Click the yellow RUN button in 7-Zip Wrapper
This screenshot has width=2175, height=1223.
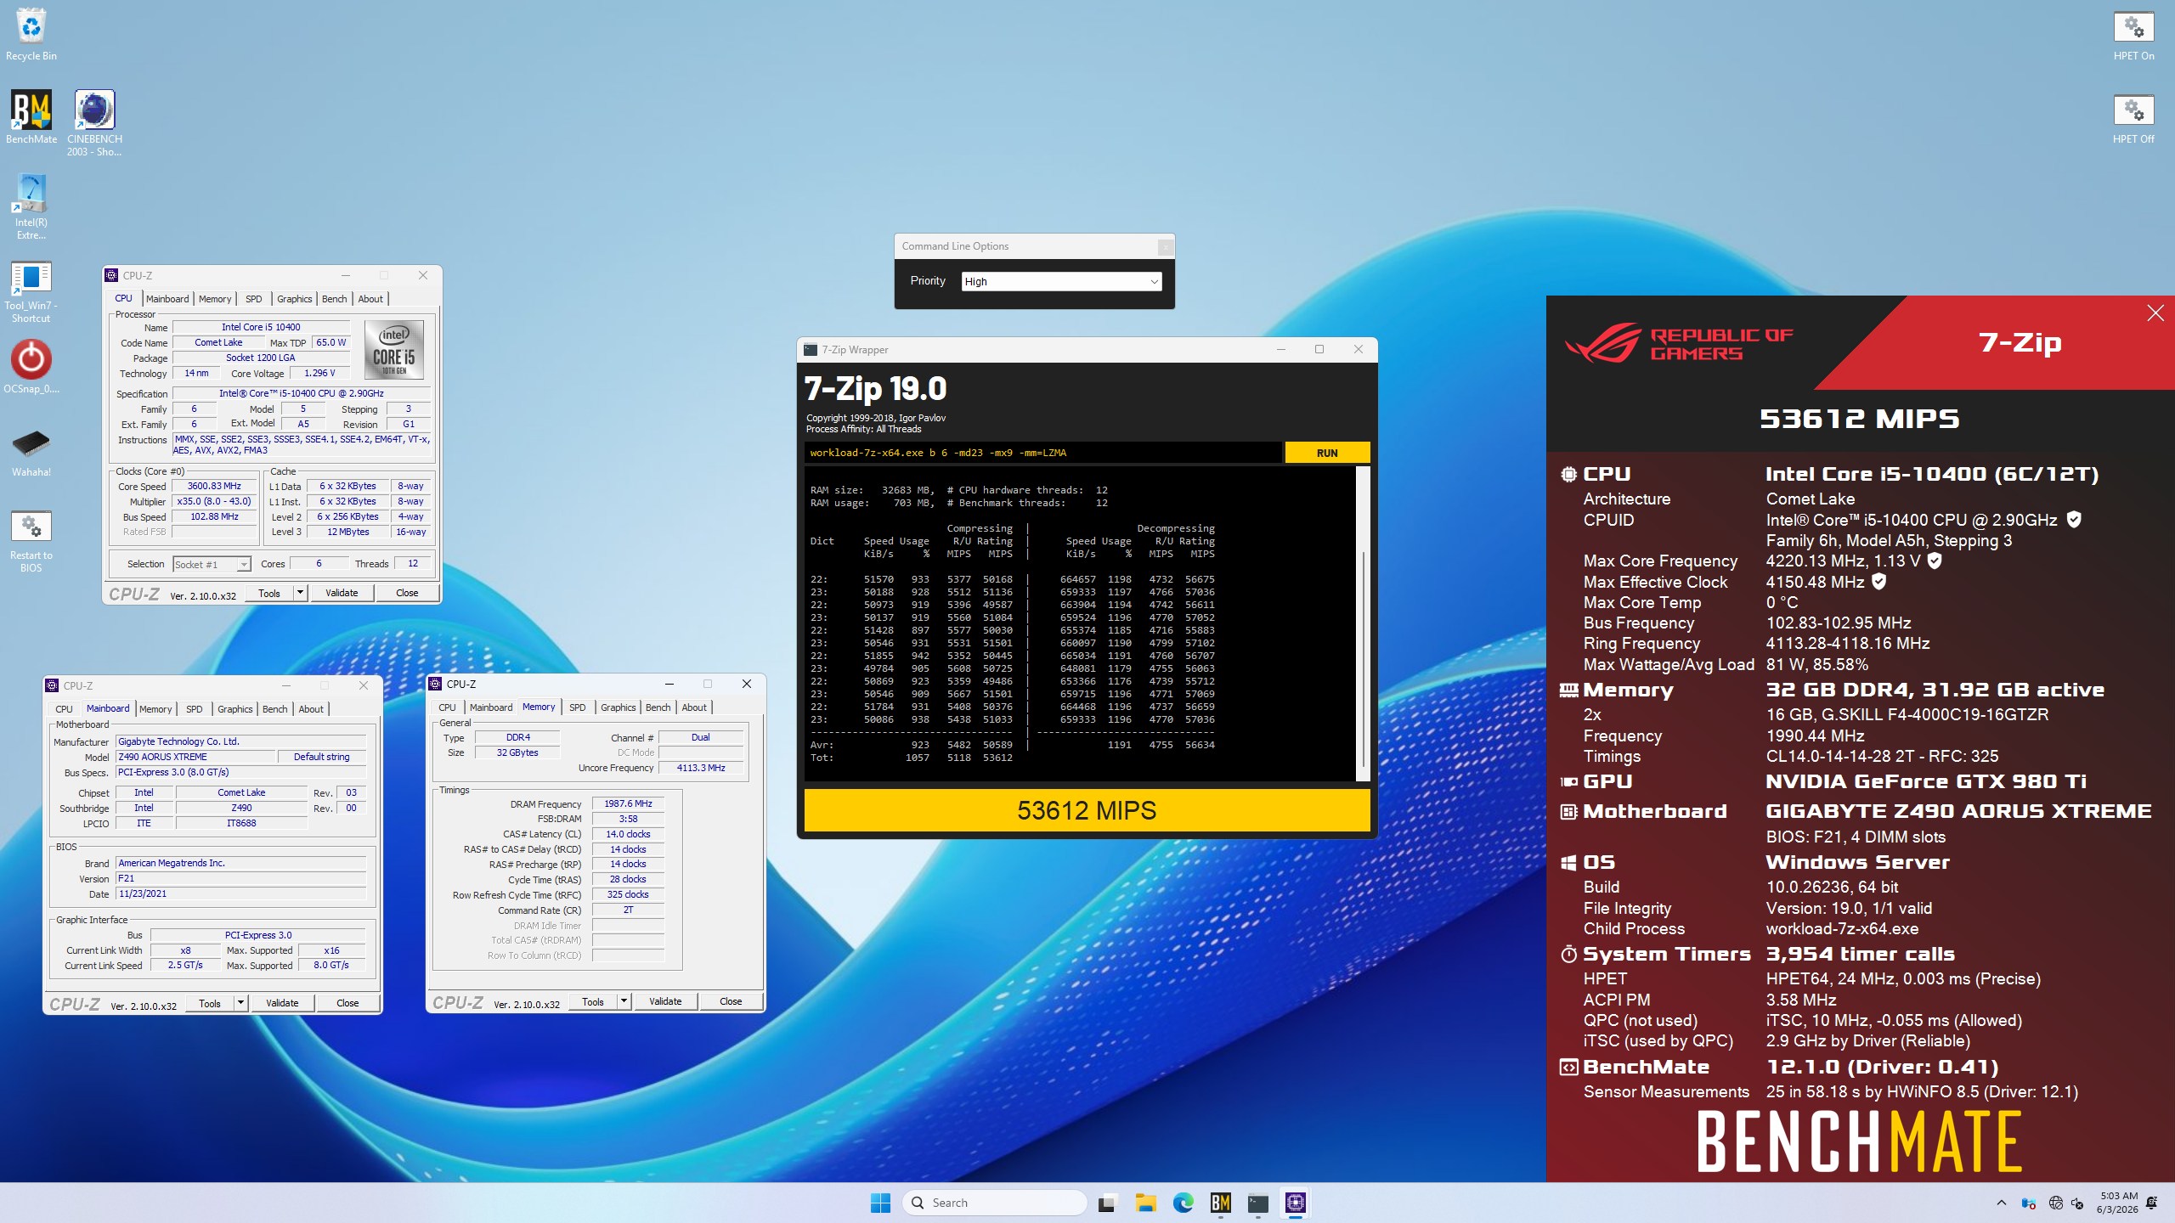tap(1327, 453)
